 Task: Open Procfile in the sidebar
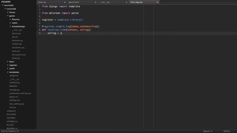pyautogui.click(x=10, y=125)
